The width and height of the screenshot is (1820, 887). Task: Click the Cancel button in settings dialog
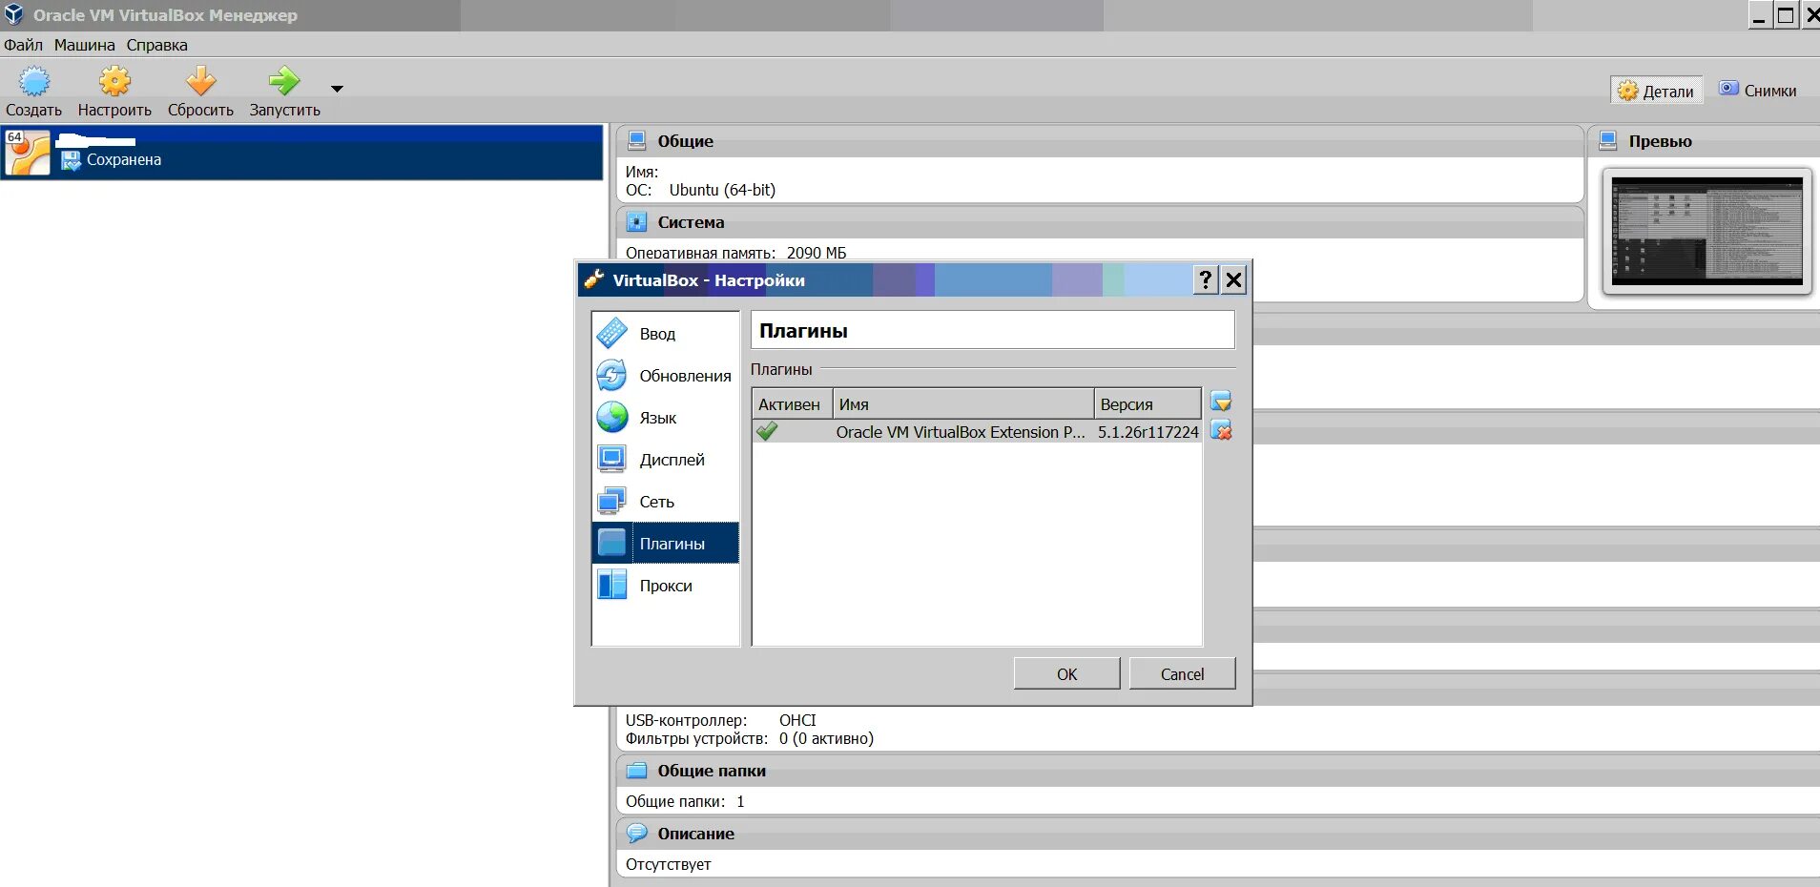1182,674
